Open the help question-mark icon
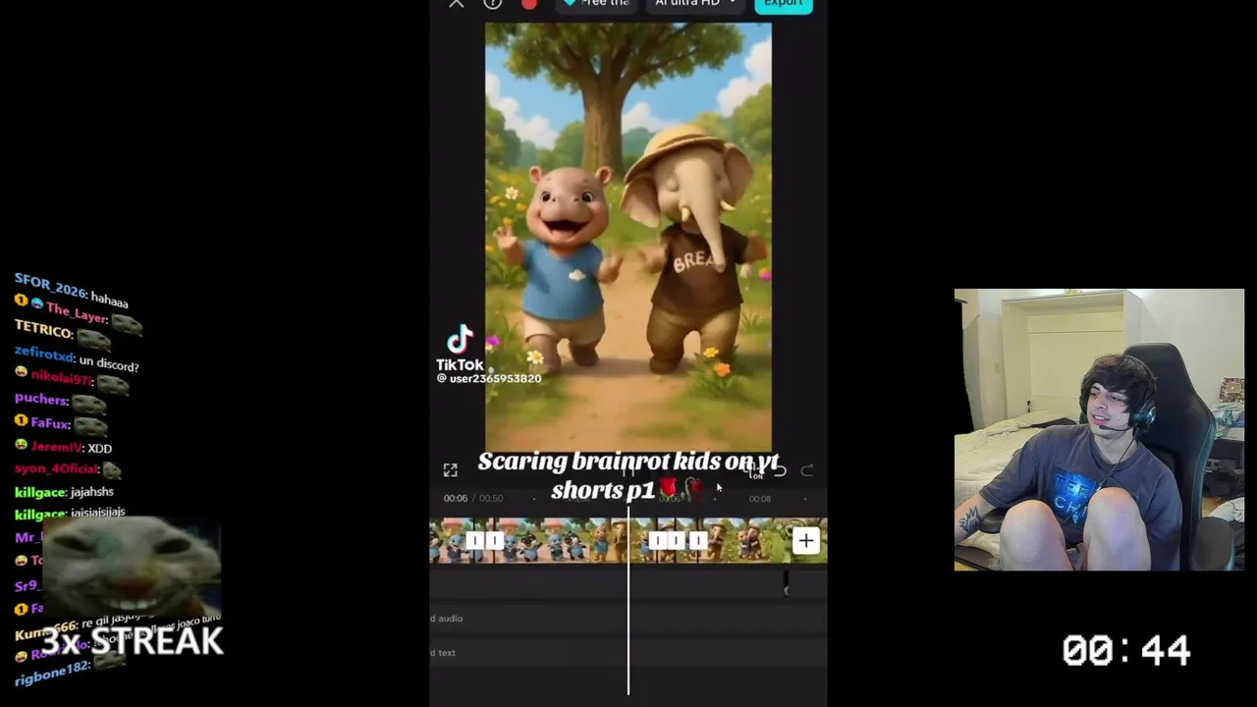Image resolution: width=1257 pixels, height=707 pixels. coord(493,3)
